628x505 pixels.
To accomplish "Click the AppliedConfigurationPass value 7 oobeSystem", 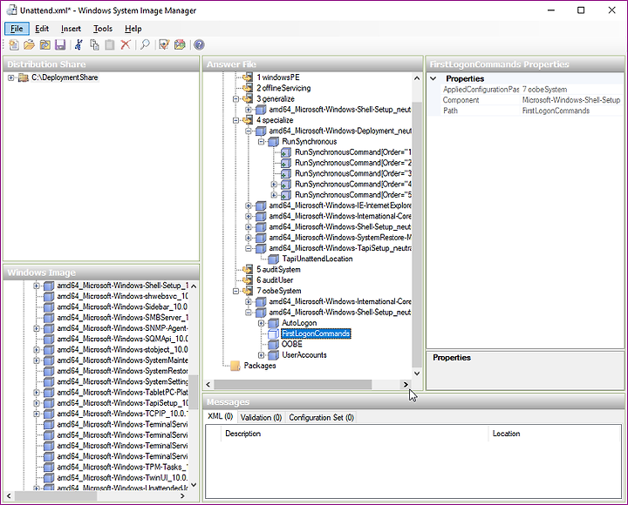I will [x=571, y=90].
